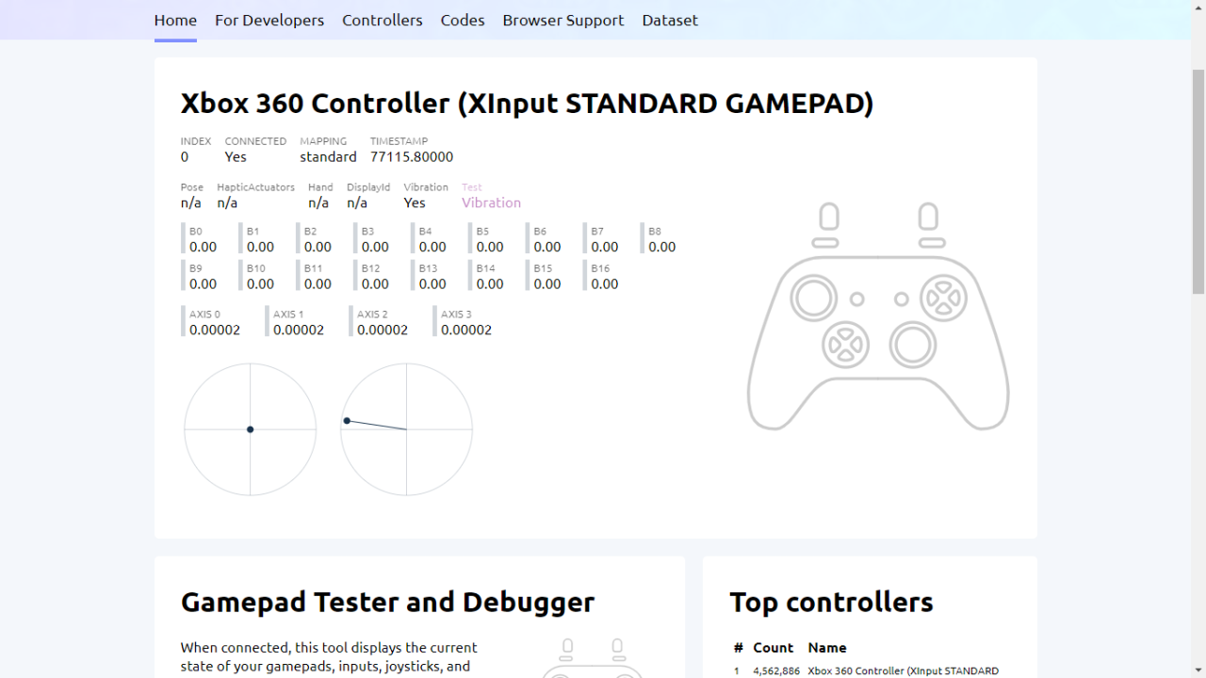Click the left trigger on gamepad diagram
This screenshot has height=678, width=1206.
(829, 217)
